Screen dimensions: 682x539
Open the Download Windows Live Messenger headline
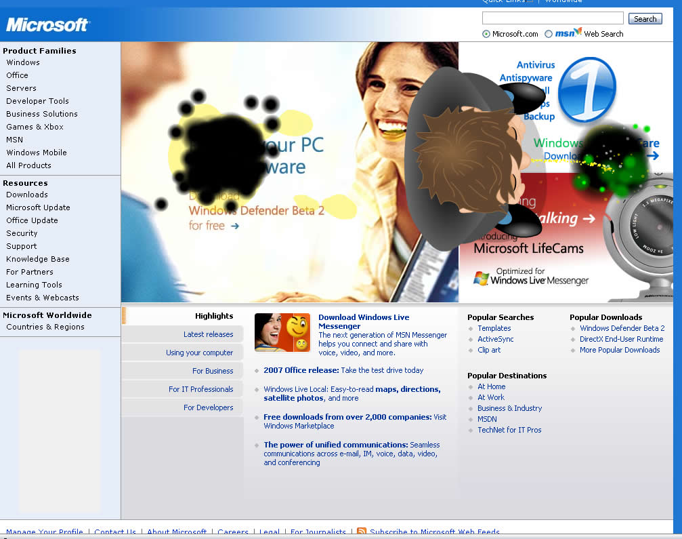click(364, 322)
